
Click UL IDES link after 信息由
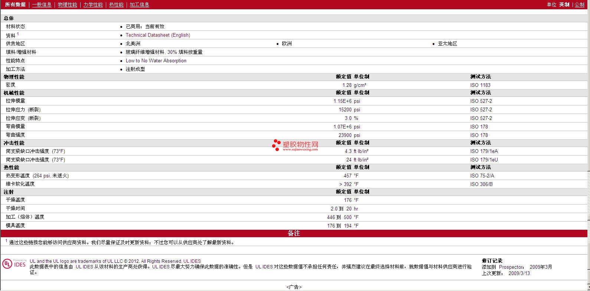coord(84,267)
